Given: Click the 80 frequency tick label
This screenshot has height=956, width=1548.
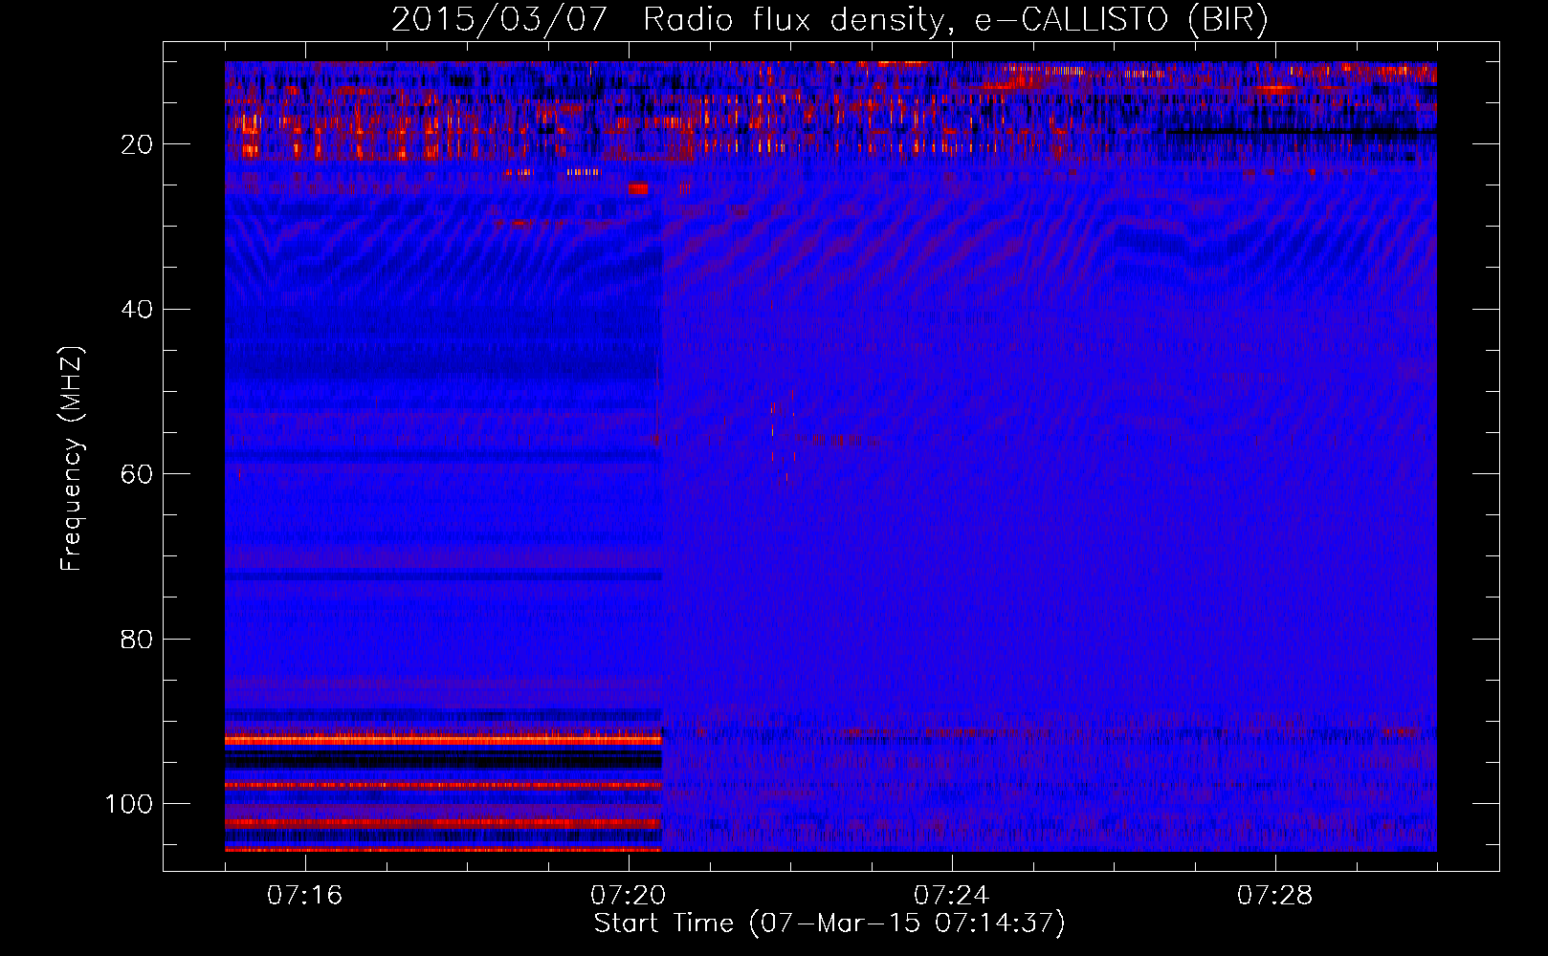Looking at the screenshot, I should tap(138, 640).
